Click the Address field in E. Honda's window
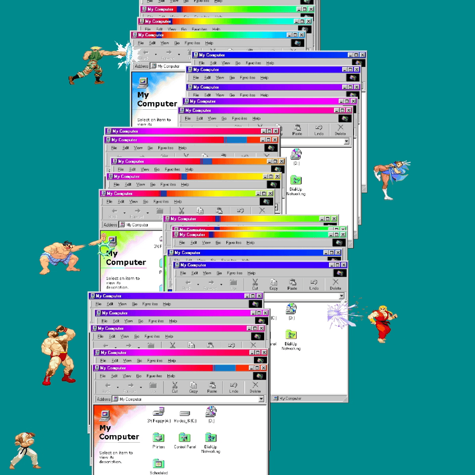Image resolution: width=475 pixels, height=475 pixels. tap(141, 225)
